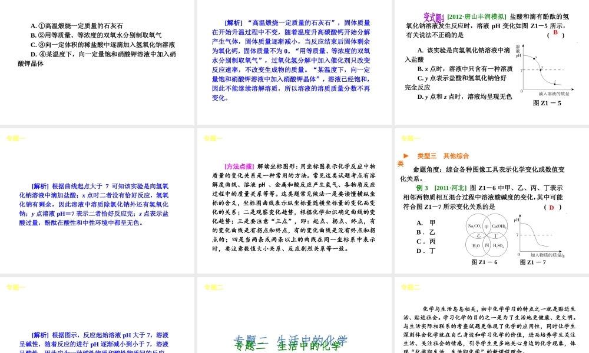Image resolution: width=589 pixels, height=353 pixels.
Task: Select option 'D. 丁'
Action: 426,251
